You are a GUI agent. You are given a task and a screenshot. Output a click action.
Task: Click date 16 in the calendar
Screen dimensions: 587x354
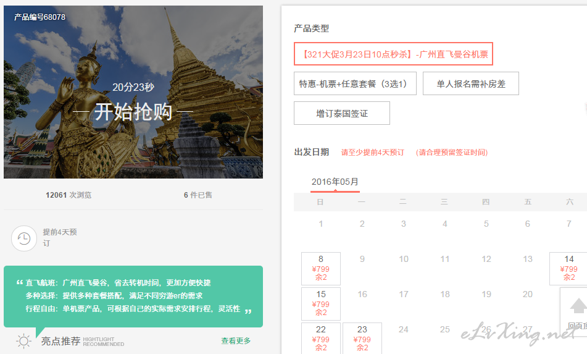(x=362, y=294)
